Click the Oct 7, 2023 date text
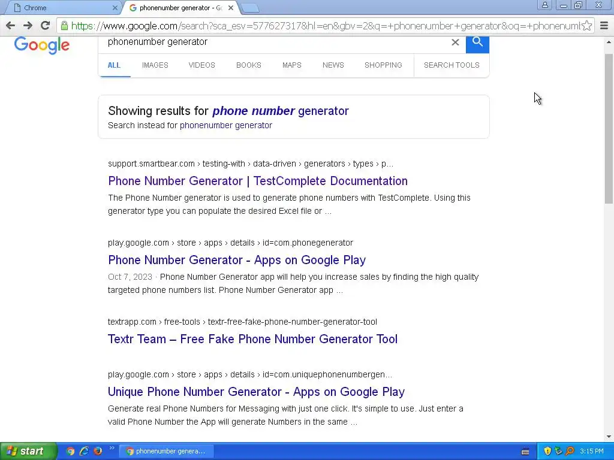Viewport: 614px width, 460px height. point(130,277)
